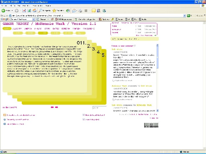This screenshot has width=206, height=154.
Task: Click the Google toolbar search text field
Action: (21, 19)
